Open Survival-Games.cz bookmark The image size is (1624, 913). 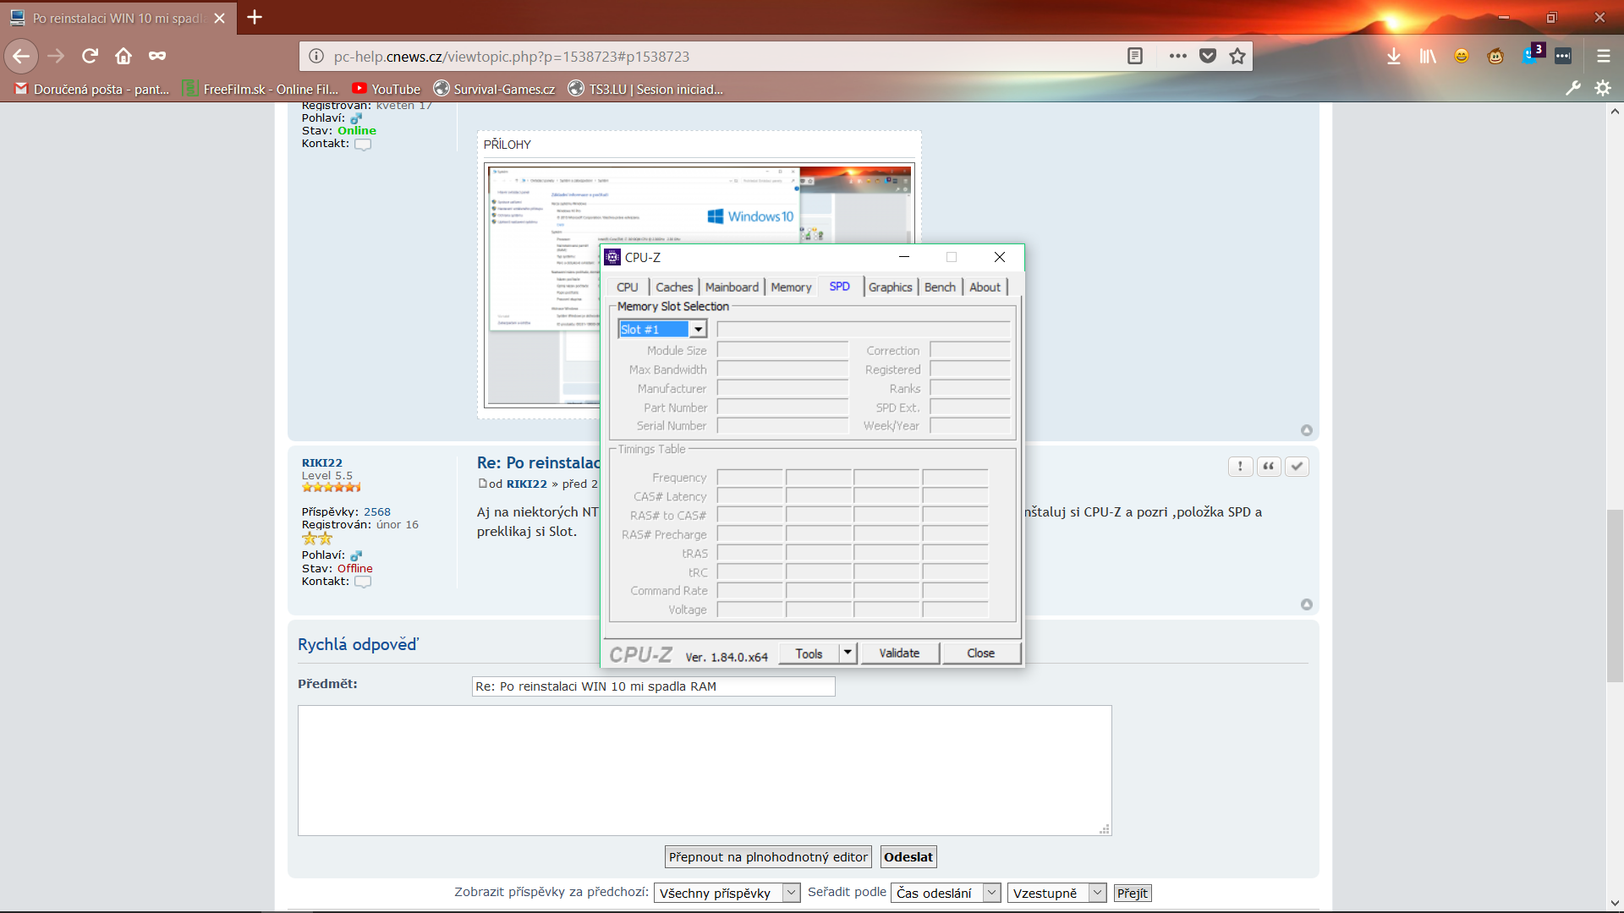(x=494, y=89)
